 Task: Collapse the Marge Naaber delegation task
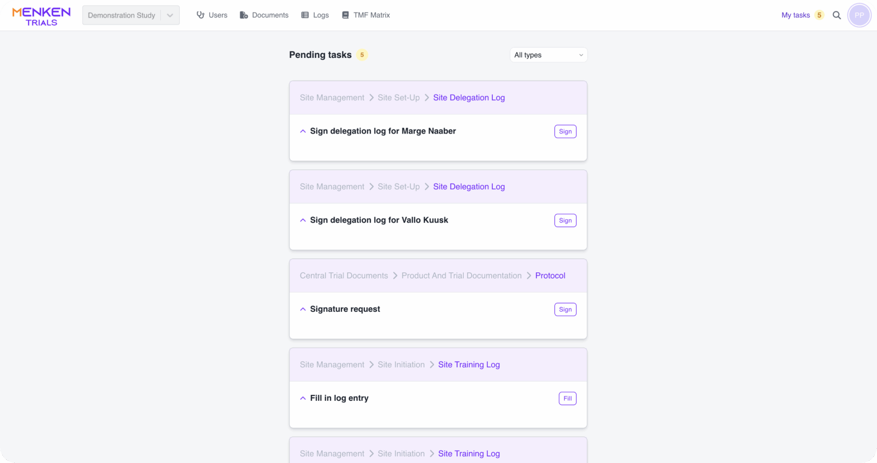pos(303,131)
